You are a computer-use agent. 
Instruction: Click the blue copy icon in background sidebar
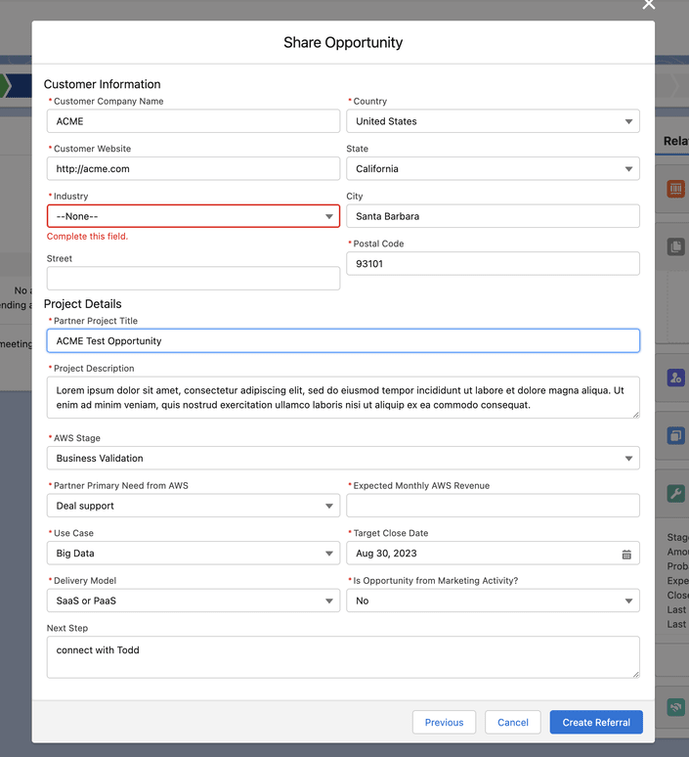[x=675, y=435]
